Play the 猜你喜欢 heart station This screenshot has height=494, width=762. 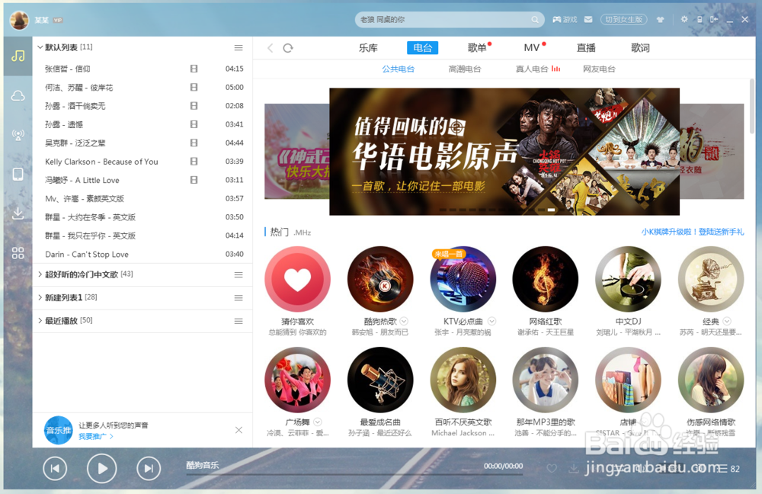(x=297, y=279)
